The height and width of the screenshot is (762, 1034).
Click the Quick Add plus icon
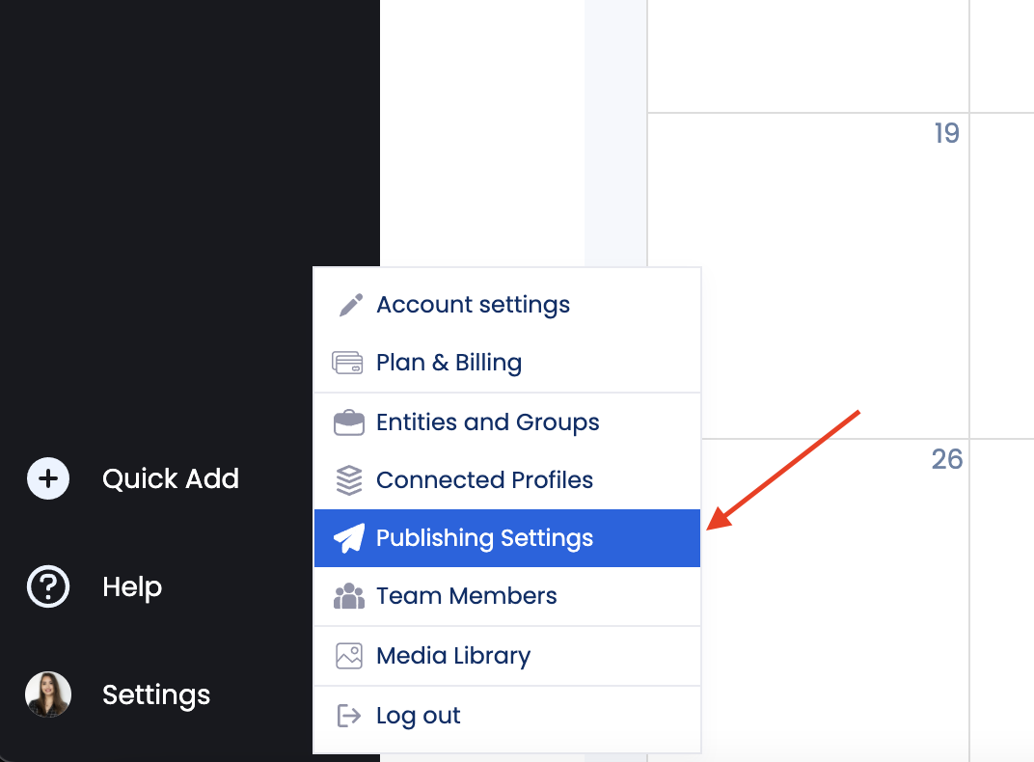coord(48,478)
